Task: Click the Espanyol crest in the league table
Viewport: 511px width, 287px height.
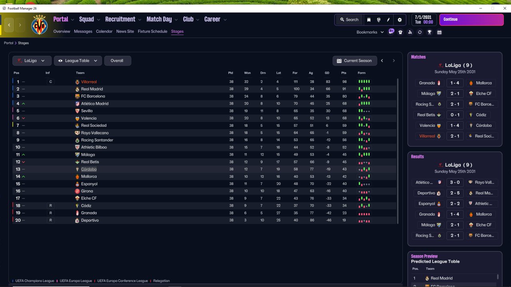Action: coord(77,184)
